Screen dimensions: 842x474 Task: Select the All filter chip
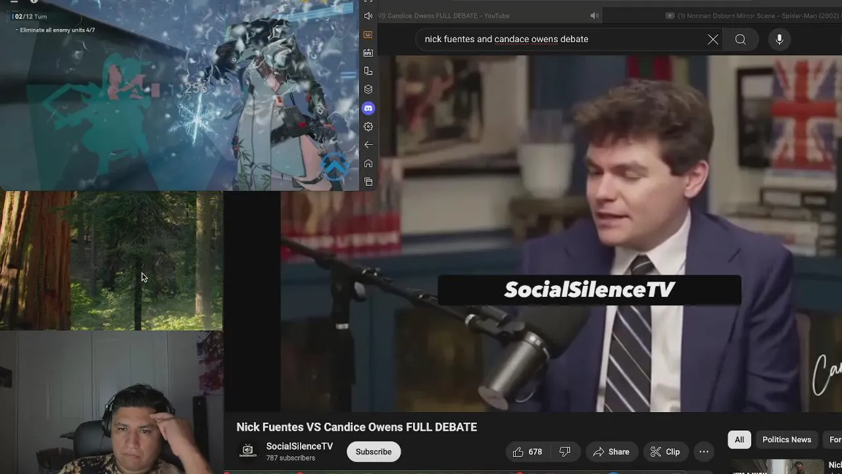tap(739, 440)
